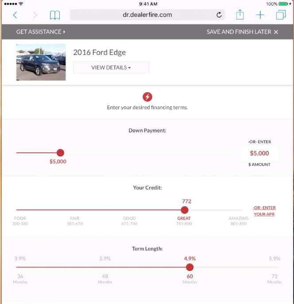294x304 pixels.
Task: Click the 772 credit score value
Action: (x=186, y=201)
